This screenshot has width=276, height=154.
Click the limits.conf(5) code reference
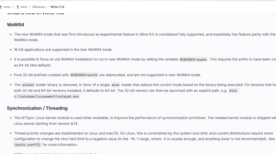point(27,145)
